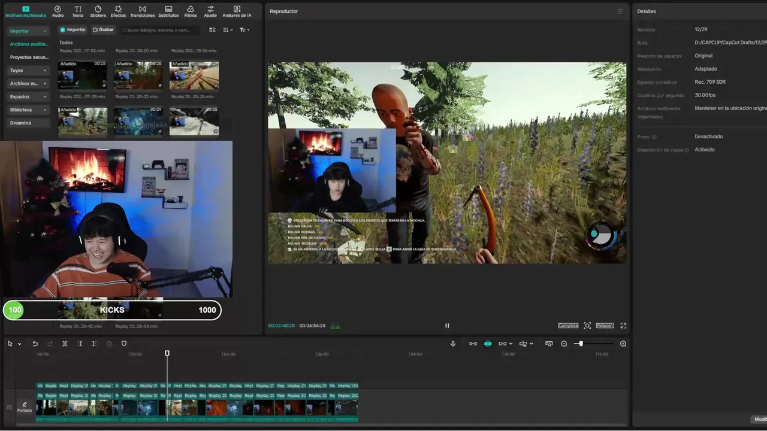Zoom out the timeline with minus magnifier
767x431 pixels.
(564, 344)
